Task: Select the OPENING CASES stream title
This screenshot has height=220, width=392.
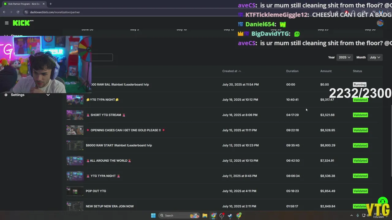Action: click(x=126, y=130)
